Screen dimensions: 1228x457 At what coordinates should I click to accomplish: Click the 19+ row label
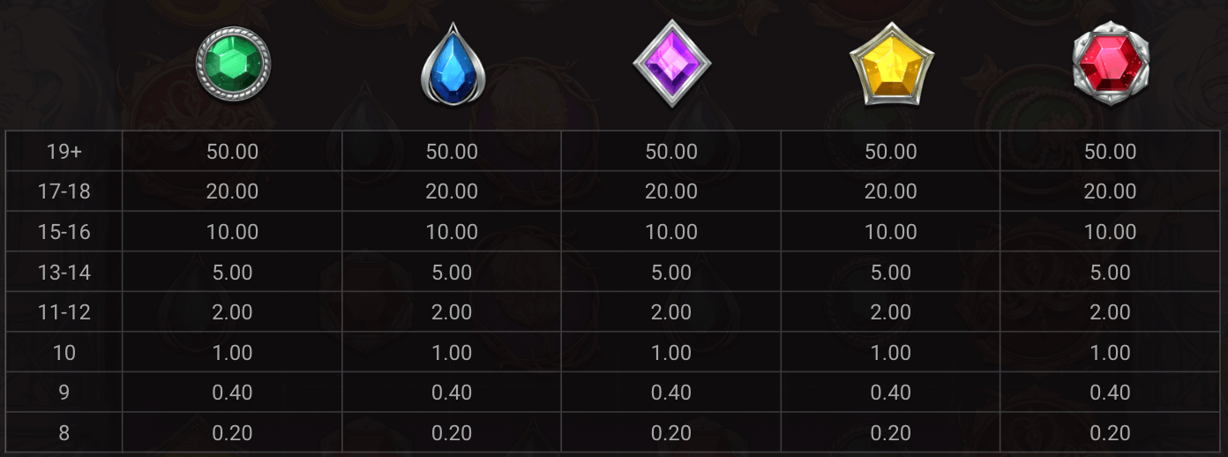point(64,152)
